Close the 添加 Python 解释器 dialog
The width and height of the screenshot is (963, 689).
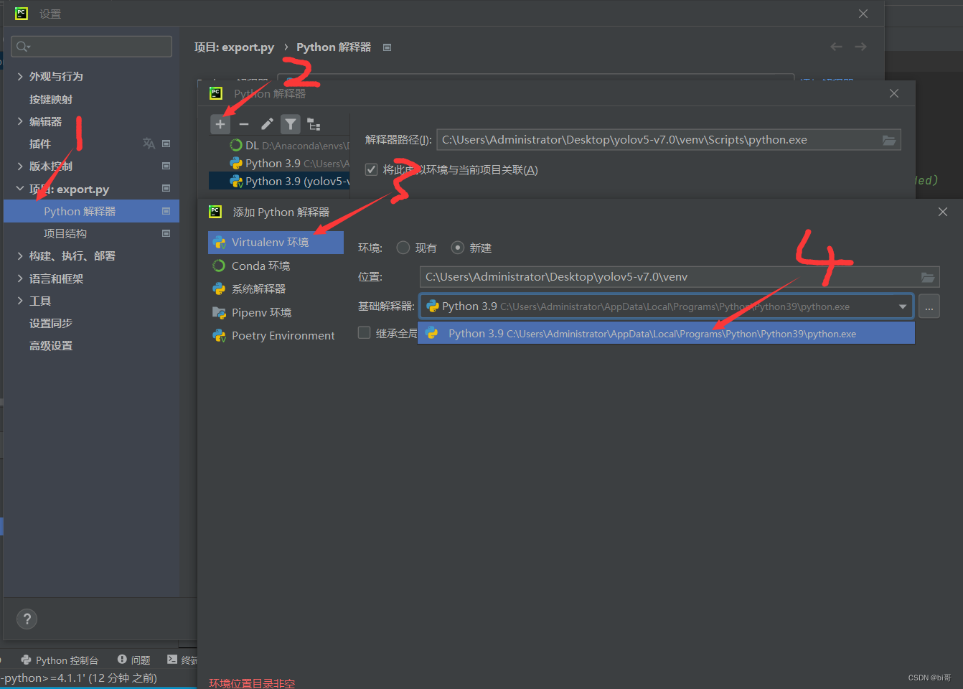click(943, 212)
